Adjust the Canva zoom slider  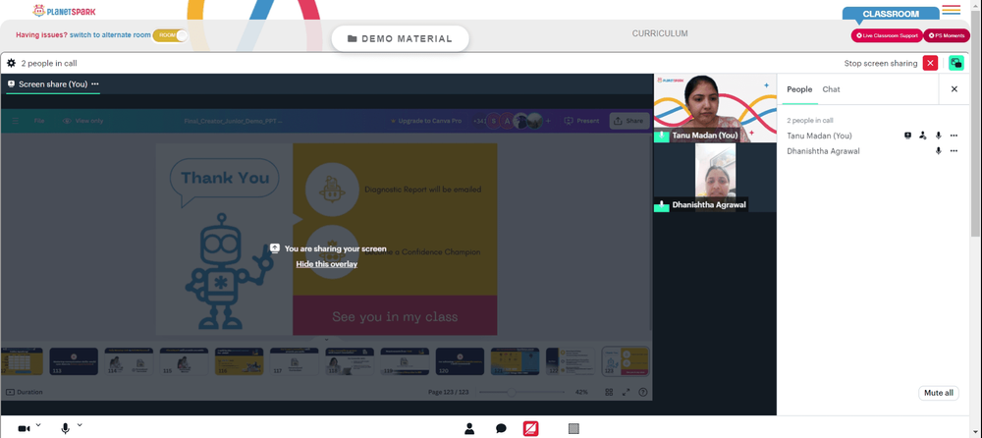[512, 392]
